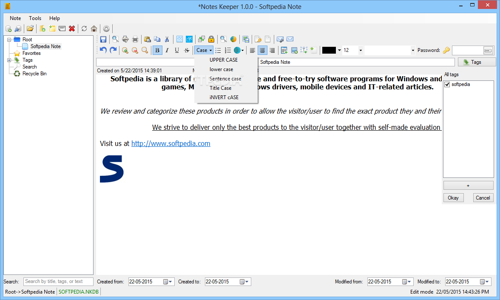
Task: Click the home icon in toolbar
Action: coord(94,29)
